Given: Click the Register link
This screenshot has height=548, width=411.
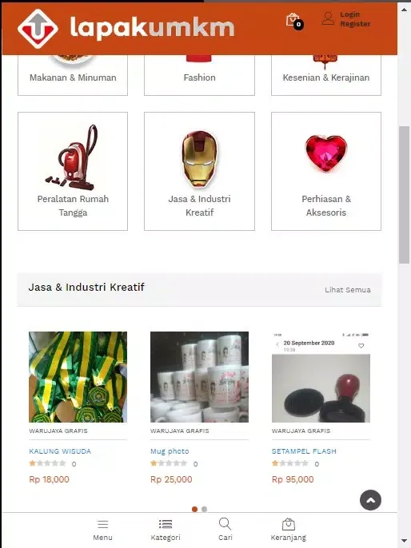Looking at the screenshot, I should click(355, 24).
